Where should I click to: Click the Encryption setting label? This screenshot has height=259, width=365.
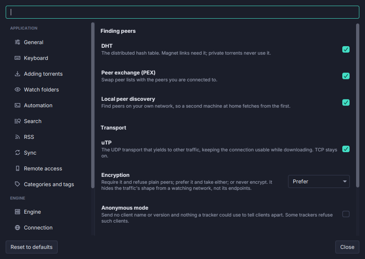coord(115,175)
